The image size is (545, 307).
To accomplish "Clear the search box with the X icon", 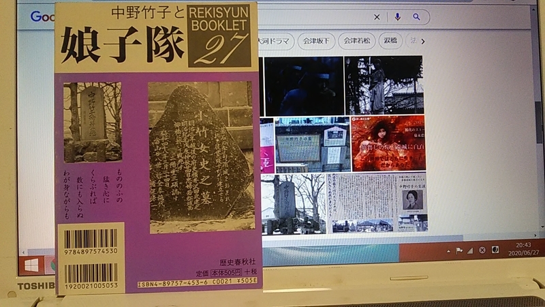I will 377,17.
